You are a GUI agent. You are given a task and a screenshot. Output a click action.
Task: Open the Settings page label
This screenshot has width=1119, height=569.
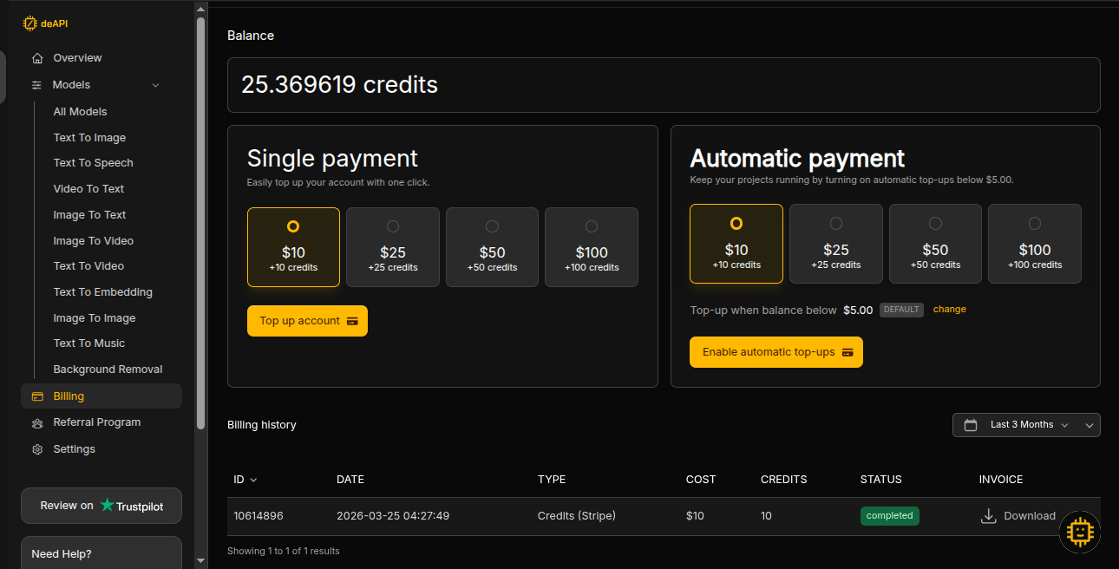pyautogui.click(x=74, y=449)
